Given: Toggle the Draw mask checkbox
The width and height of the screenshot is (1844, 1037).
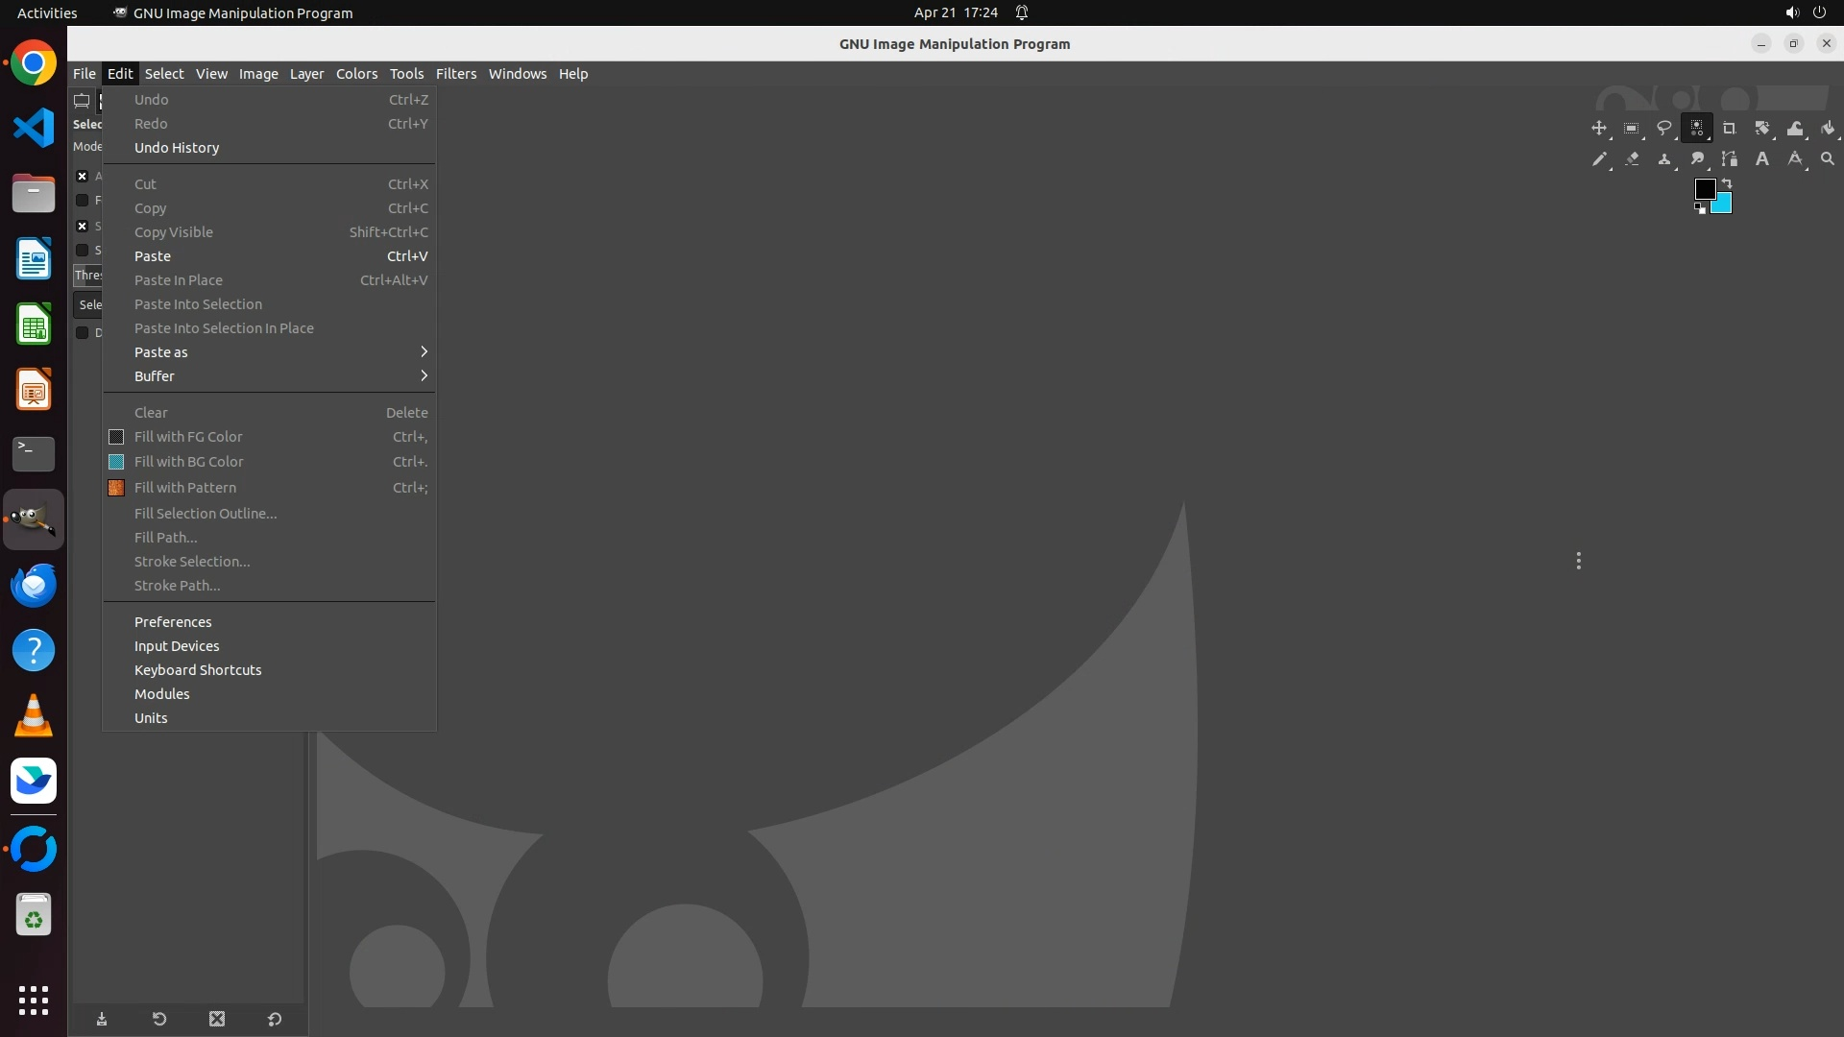Looking at the screenshot, I should pos(83,332).
